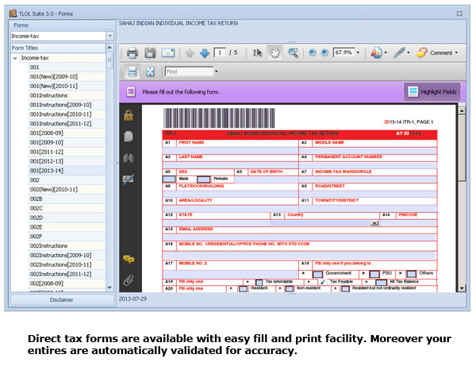476x366 pixels.
Task: Select form 001[2013-14] in the list
Action: (46, 171)
